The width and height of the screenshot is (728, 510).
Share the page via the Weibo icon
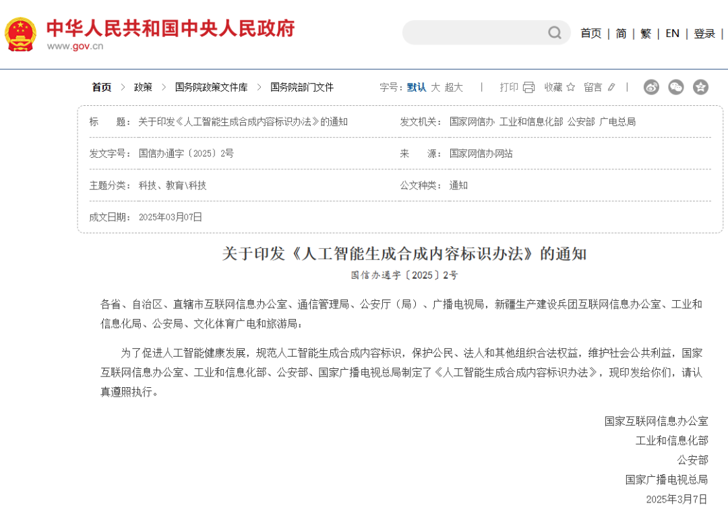[650, 87]
